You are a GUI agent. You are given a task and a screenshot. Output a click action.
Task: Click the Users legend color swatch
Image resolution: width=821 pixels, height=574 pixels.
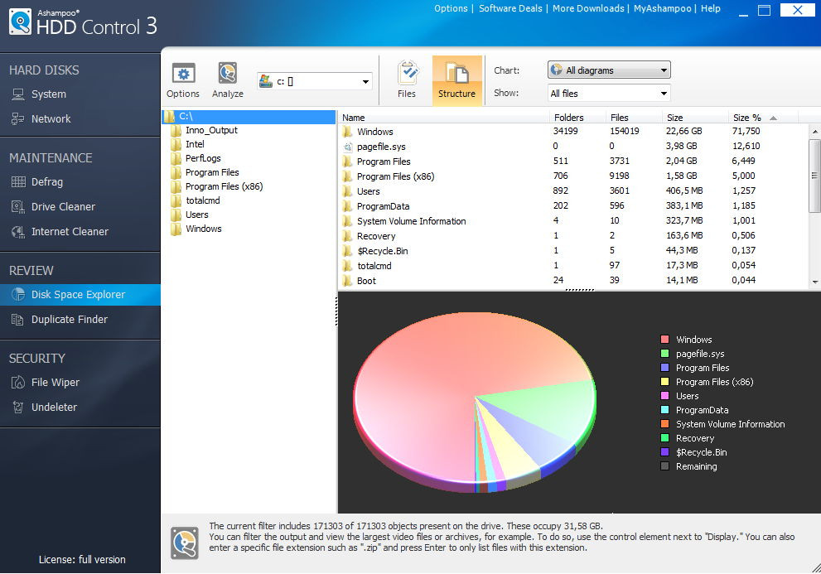[x=665, y=396]
